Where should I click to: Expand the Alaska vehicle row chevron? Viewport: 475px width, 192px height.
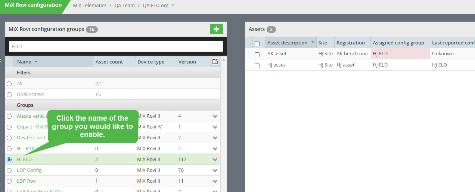[215, 116]
